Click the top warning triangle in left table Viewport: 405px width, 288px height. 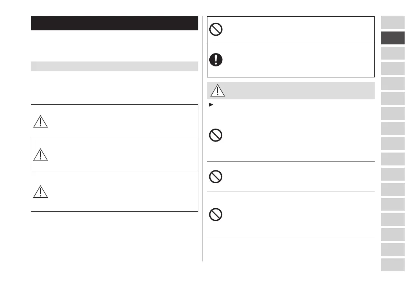[x=41, y=121]
